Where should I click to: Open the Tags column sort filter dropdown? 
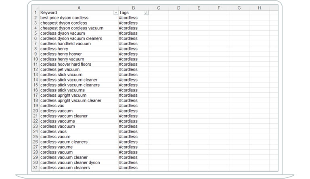tap(146, 12)
